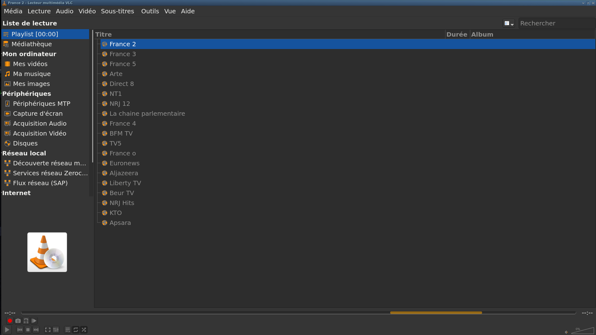Select NRJ 12 playlist item
The image size is (596, 335).
tap(348, 104)
